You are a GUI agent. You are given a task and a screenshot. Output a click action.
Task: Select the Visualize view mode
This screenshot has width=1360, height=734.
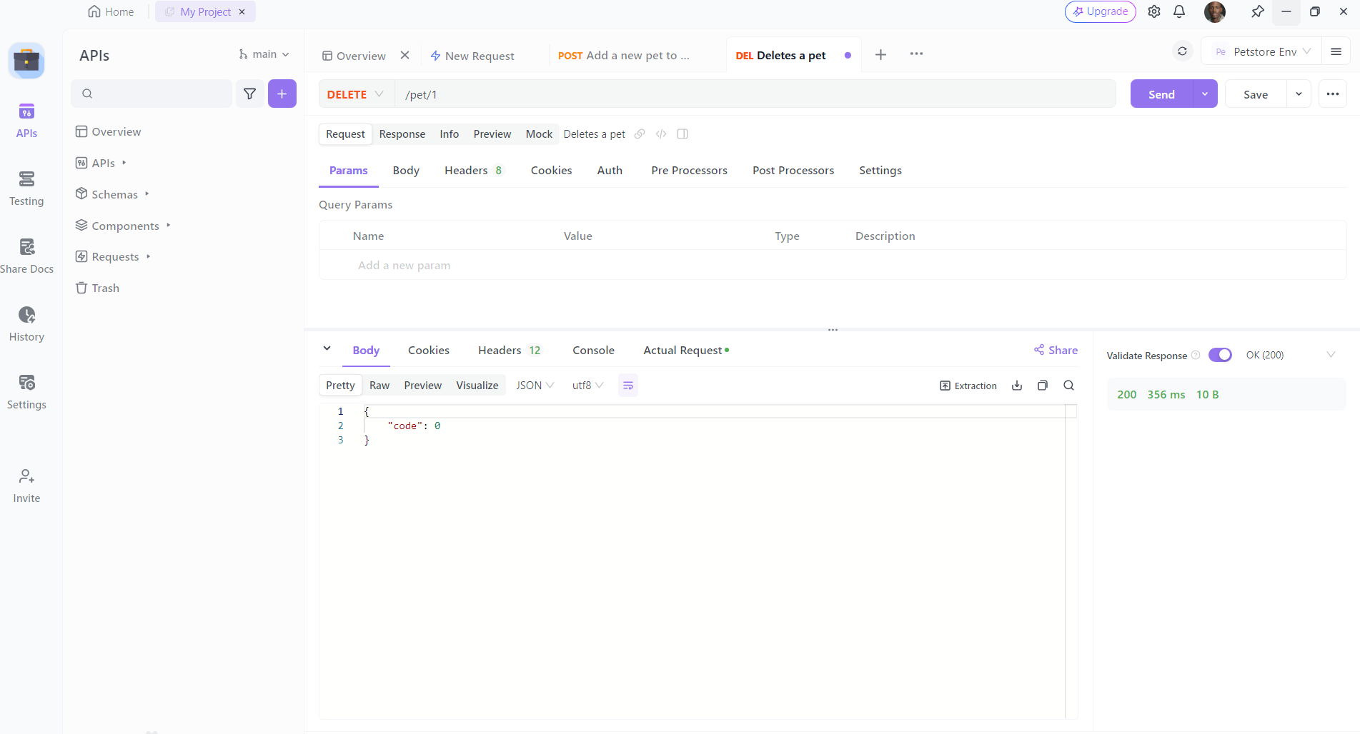(x=477, y=386)
